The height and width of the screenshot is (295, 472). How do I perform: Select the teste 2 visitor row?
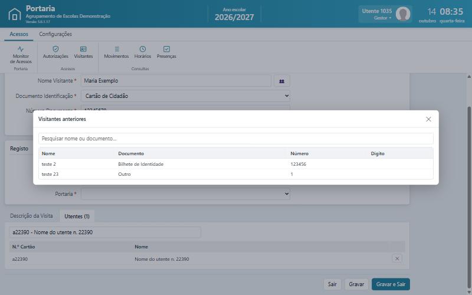tap(236, 164)
